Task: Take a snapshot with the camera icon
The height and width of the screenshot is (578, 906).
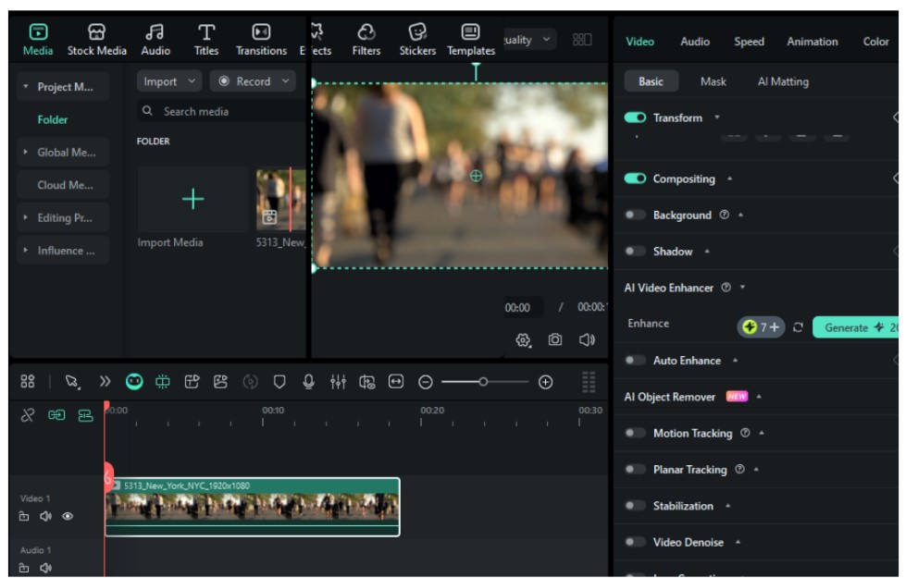Action: coord(554,340)
